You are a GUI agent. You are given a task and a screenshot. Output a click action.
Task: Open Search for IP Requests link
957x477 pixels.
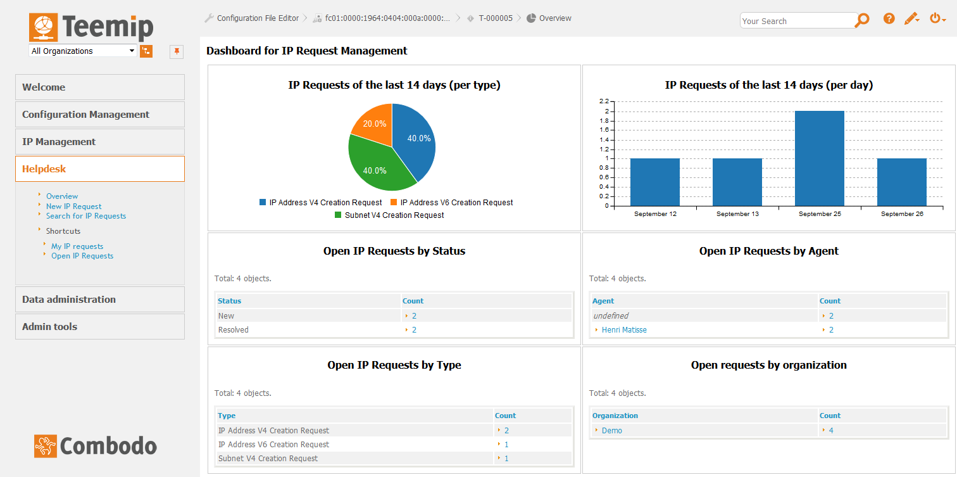point(85,216)
